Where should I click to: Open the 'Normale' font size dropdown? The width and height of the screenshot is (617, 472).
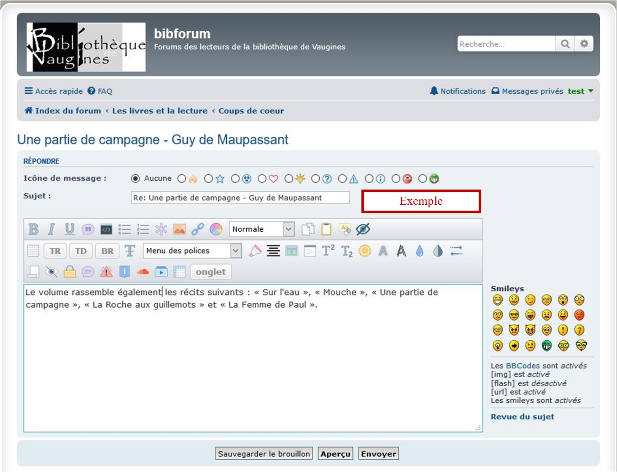[x=261, y=229]
